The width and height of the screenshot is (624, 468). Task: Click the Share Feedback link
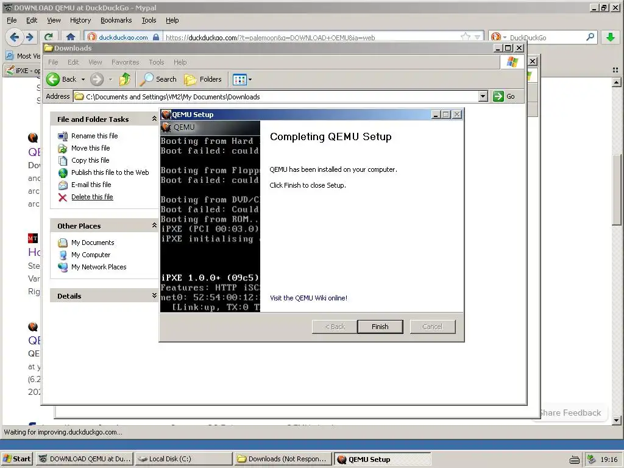570,413
